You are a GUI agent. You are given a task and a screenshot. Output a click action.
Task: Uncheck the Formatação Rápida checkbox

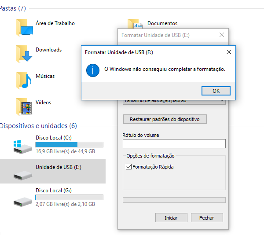(x=128, y=167)
